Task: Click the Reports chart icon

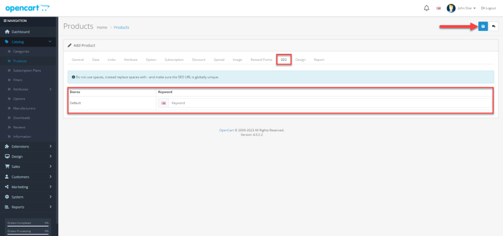Action: pyautogui.click(x=7, y=207)
